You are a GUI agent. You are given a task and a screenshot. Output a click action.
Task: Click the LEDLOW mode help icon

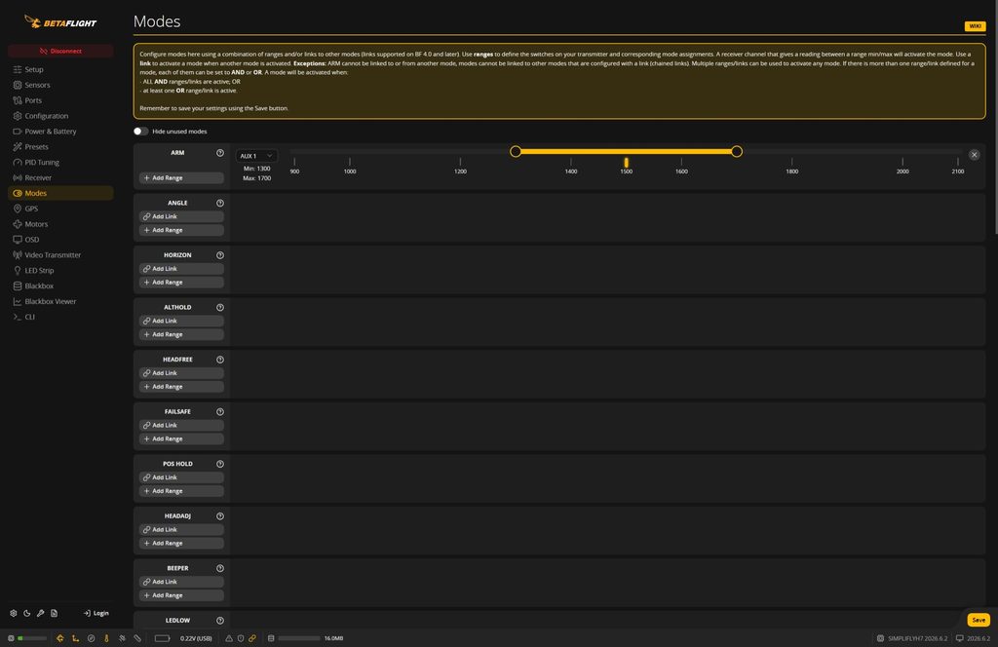tap(220, 621)
